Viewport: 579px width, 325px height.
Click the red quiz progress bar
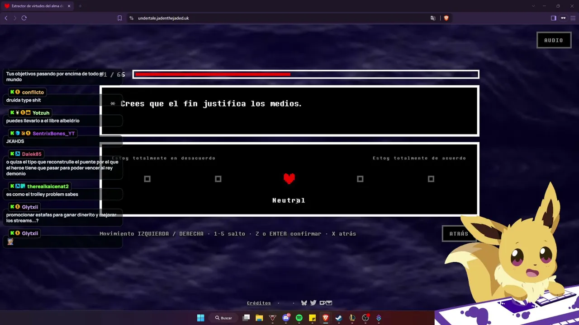tap(306, 74)
